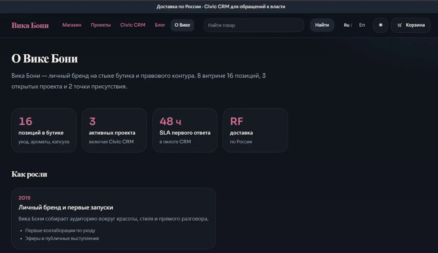Click the 'включая Civic CRM' caption
The height and width of the screenshot is (253, 438).
pos(111,142)
